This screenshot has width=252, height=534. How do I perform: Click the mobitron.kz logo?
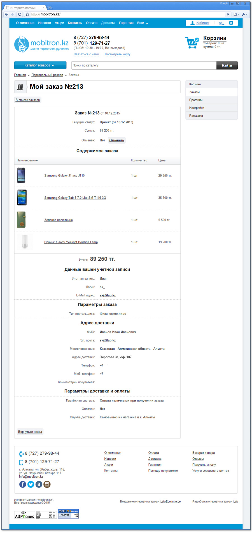pyautogui.click(x=41, y=44)
